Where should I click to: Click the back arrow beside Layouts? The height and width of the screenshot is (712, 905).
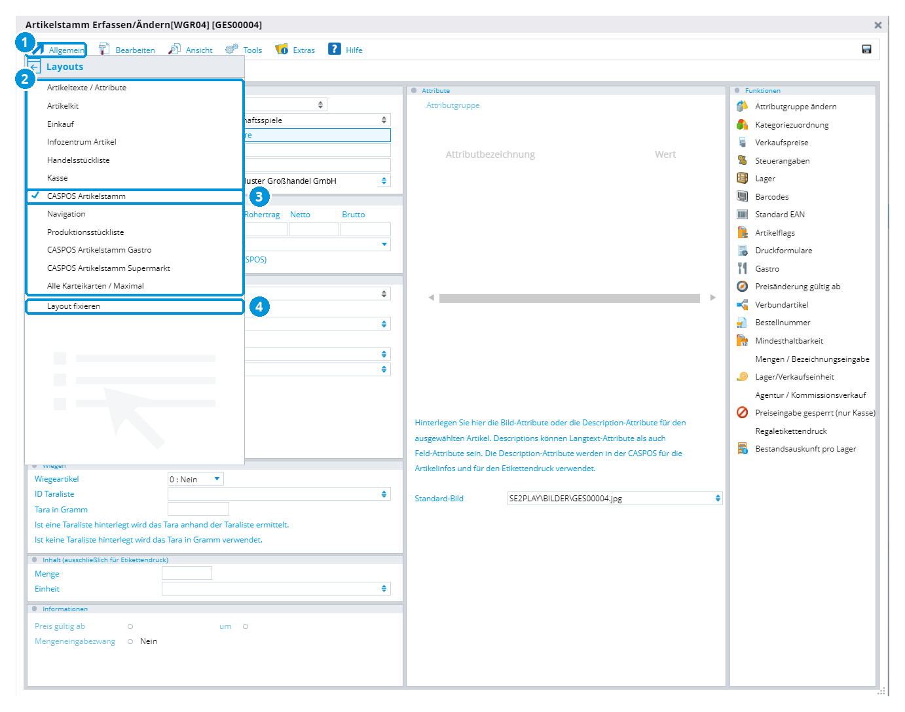pyautogui.click(x=35, y=67)
